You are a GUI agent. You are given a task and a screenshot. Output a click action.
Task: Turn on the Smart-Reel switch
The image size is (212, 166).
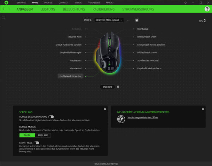click(x=36, y=142)
